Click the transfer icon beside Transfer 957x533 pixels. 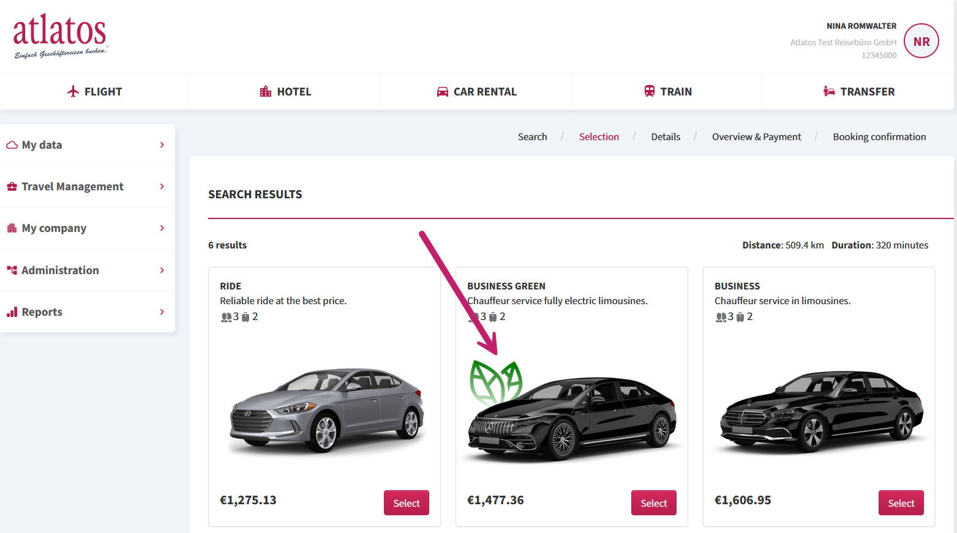pos(829,91)
